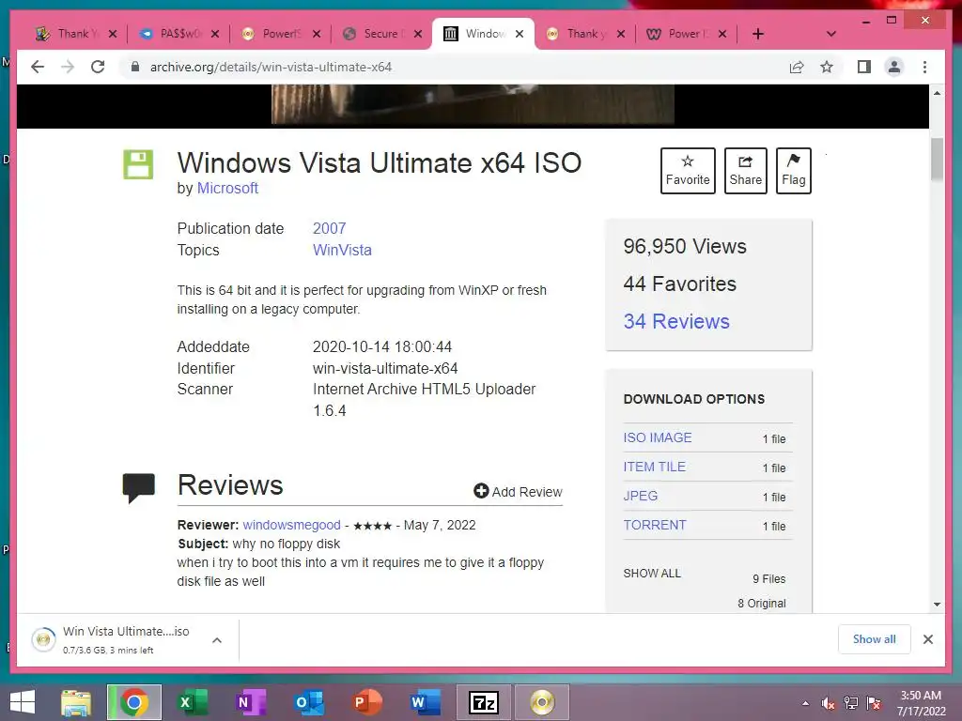The image size is (962, 721).
Task: Open the taskbar clock showing 3:50 AM
Action: pos(921,703)
